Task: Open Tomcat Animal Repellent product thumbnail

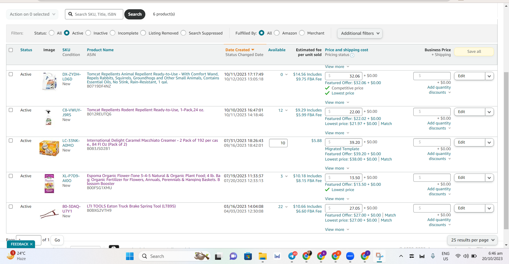Action: (x=49, y=81)
